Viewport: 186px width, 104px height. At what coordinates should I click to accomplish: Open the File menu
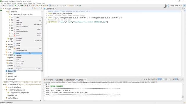pyautogui.click(x=1, y=3)
